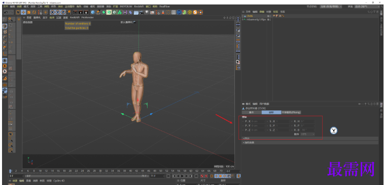
Task: Toggle the Y axis lock
Action: coord(57,12)
